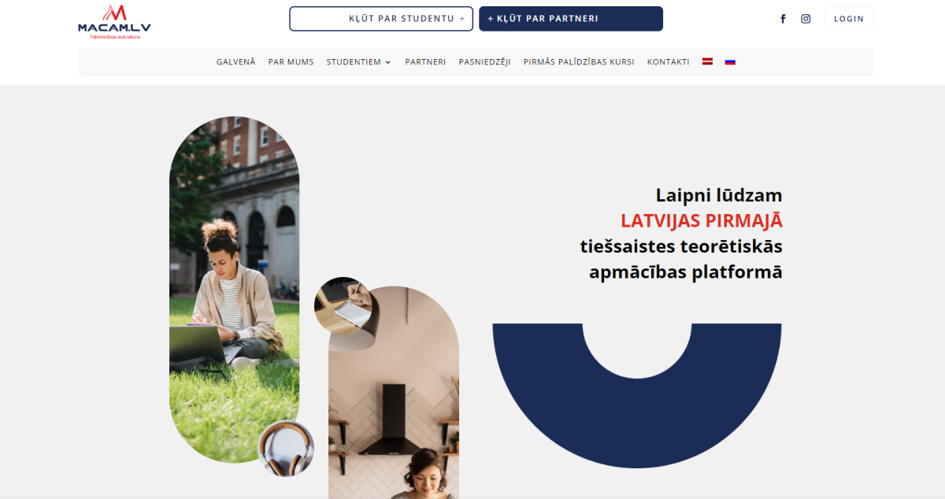Image resolution: width=945 pixels, height=499 pixels.
Task: Click the MACAM.LV logo
Action: [x=114, y=21]
